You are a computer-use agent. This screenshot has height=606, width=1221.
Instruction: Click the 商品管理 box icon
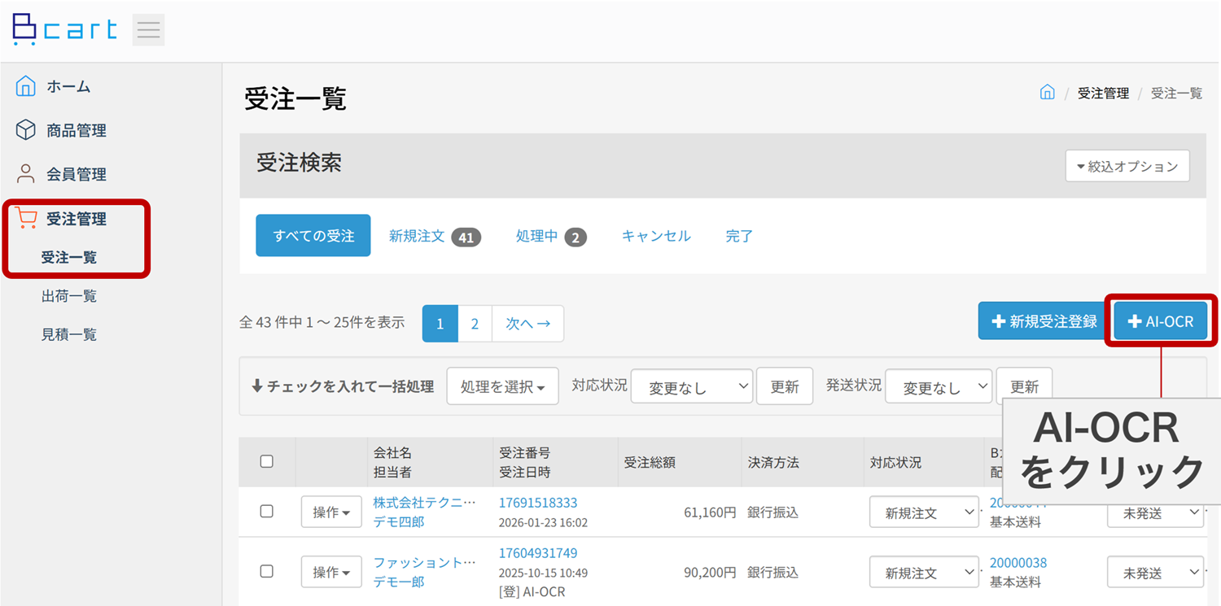(x=26, y=130)
